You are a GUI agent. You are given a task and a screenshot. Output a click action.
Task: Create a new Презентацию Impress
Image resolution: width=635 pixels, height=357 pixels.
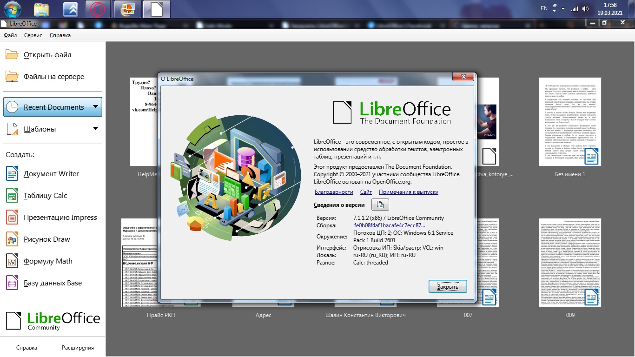[53, 217]
